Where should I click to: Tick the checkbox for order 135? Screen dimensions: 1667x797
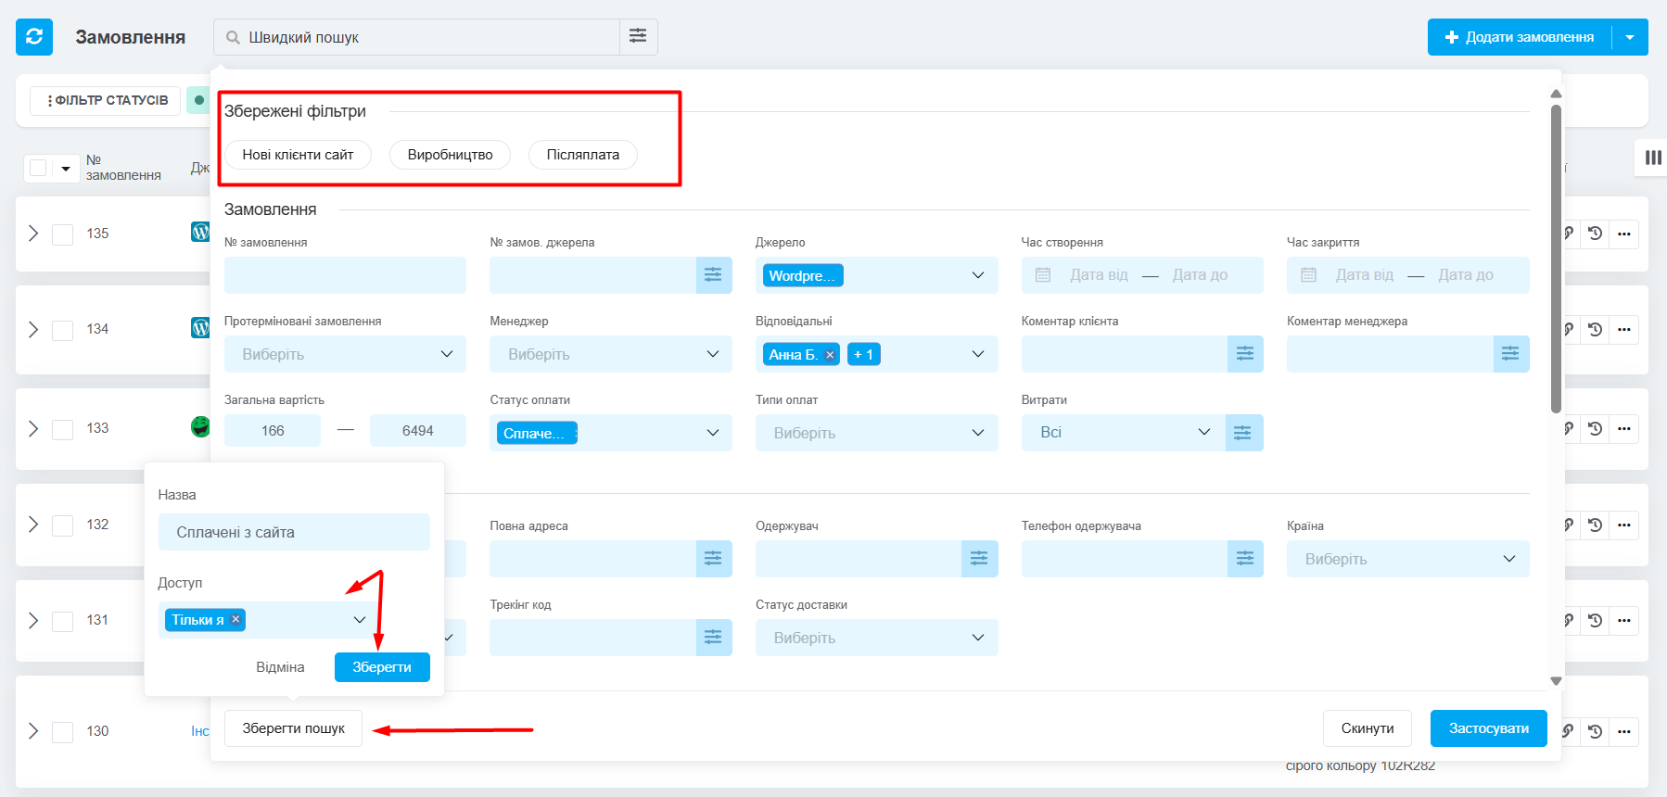coord(62,234)
